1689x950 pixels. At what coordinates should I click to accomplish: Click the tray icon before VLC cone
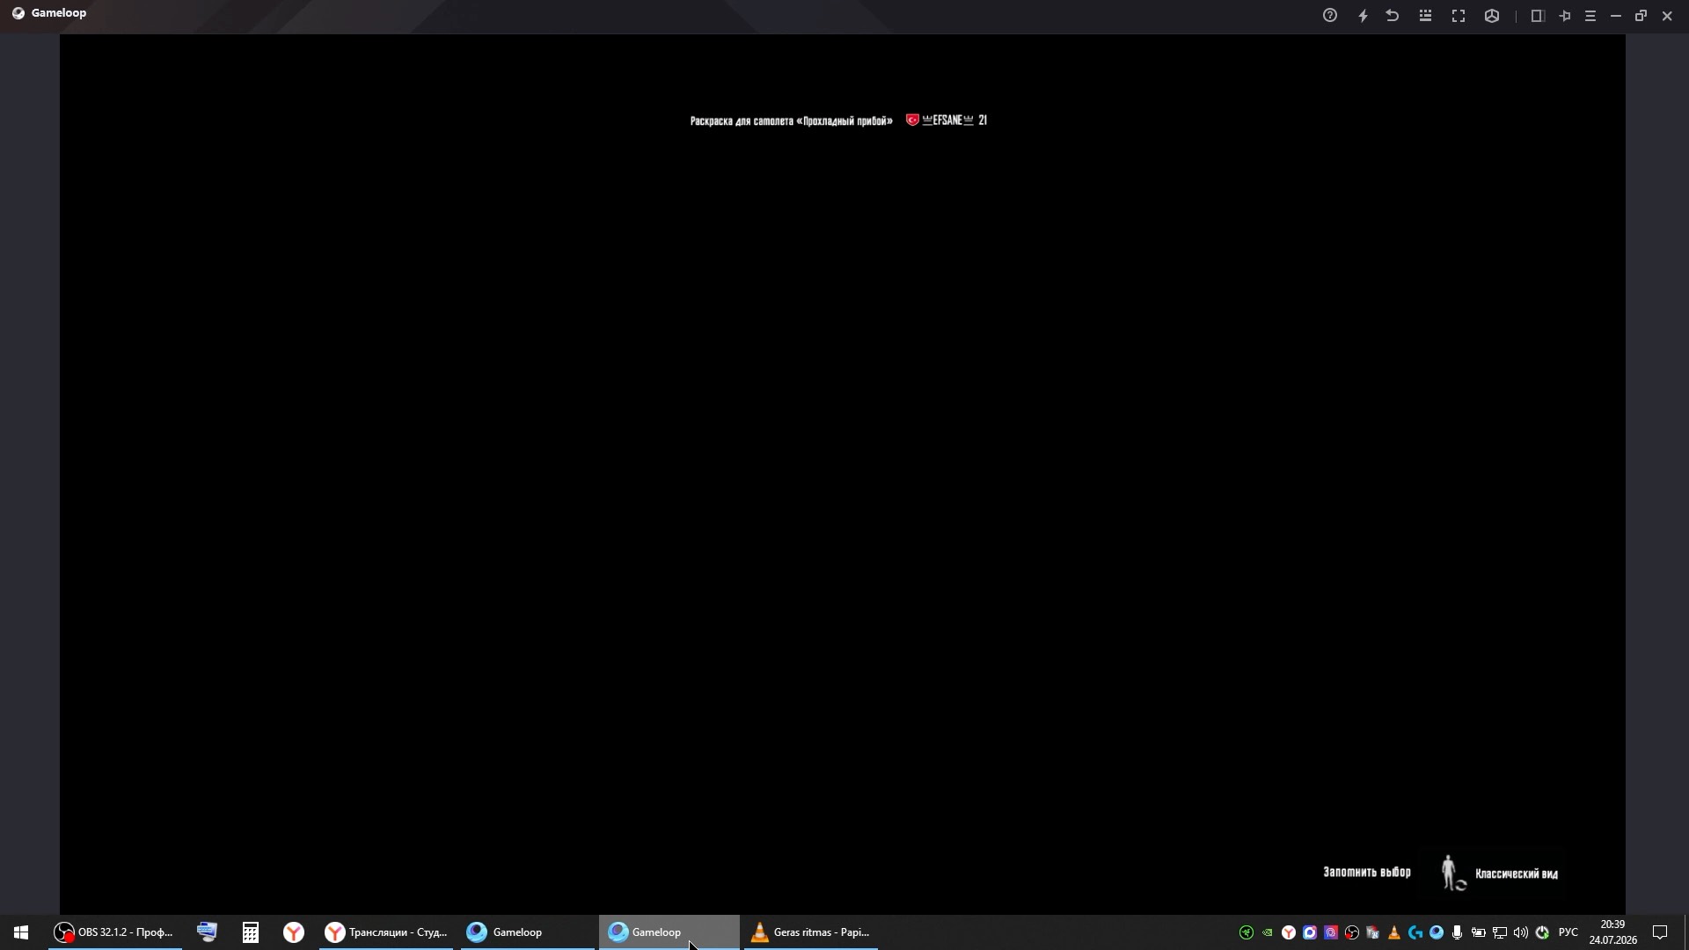[1373, 932]
